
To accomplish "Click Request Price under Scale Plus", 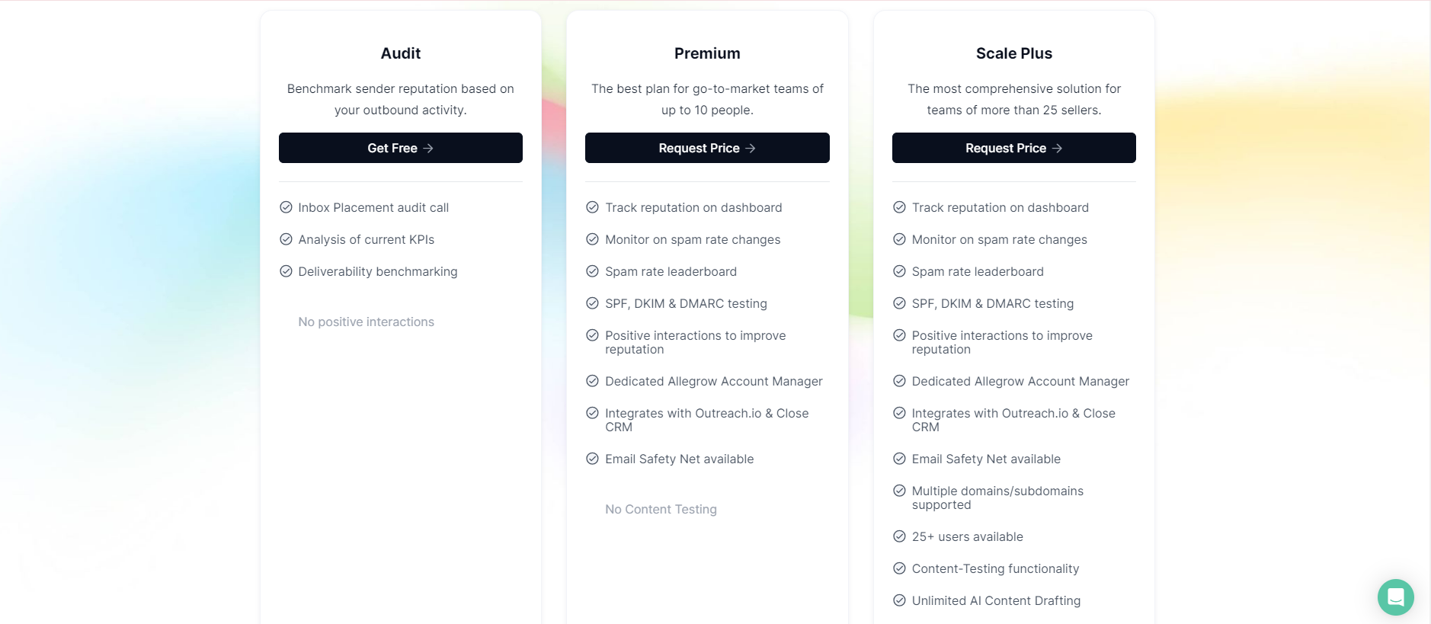I will pyautogui.click(x=1013, y=148).
